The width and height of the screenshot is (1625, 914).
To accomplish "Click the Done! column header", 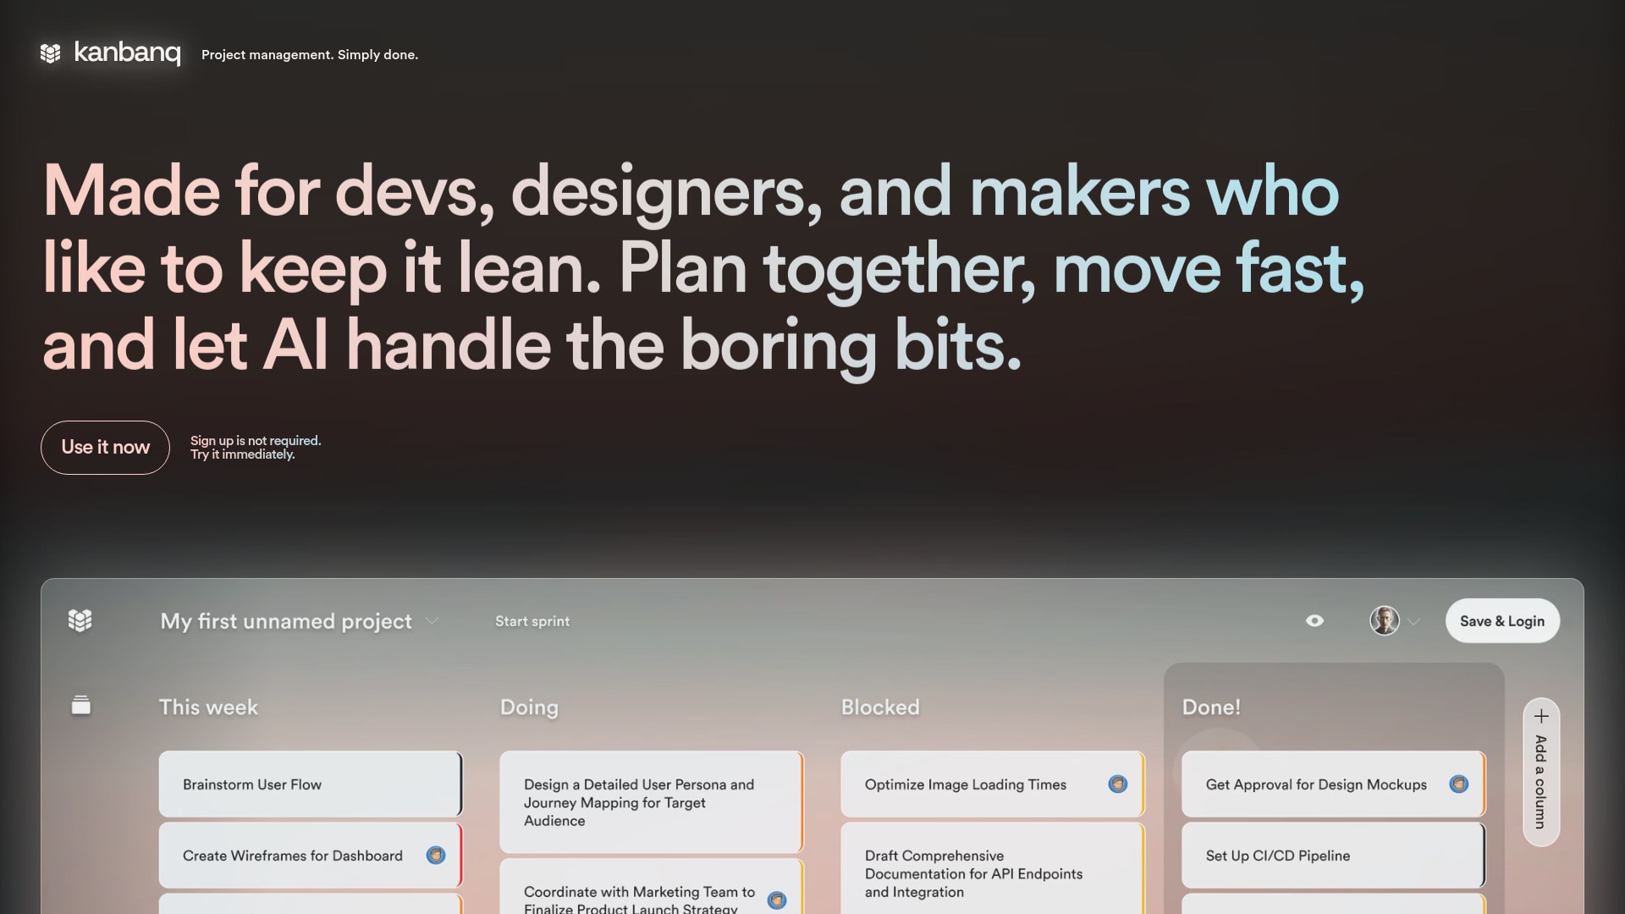I will (x=1211, y=707).
